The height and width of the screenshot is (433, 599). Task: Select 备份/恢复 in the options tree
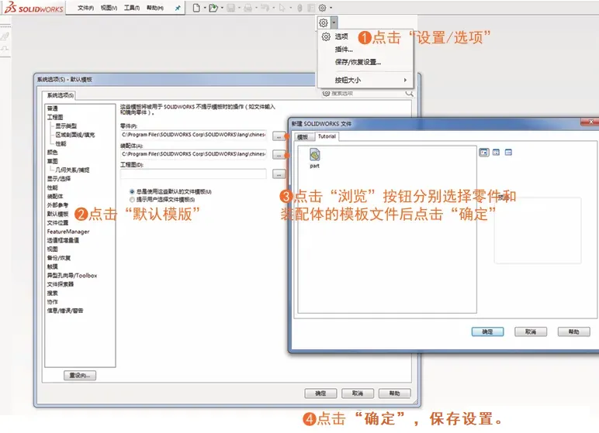[59, 258]
